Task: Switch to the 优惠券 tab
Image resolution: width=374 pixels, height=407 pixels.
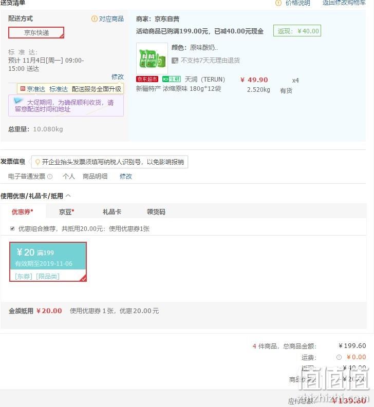Action: coord(23,212)
